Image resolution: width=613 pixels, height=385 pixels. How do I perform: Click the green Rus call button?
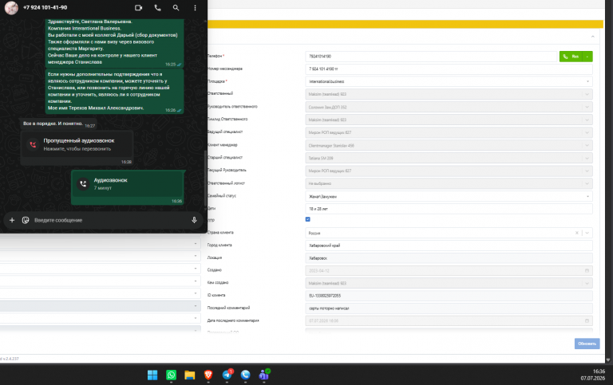[x=571, y=57]
